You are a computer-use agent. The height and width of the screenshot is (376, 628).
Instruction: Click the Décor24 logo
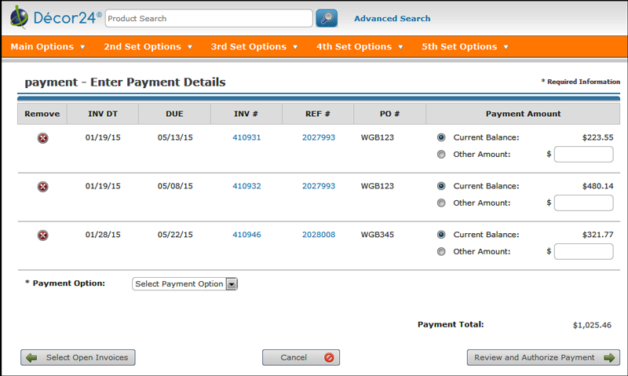click(x=53, y=18)
